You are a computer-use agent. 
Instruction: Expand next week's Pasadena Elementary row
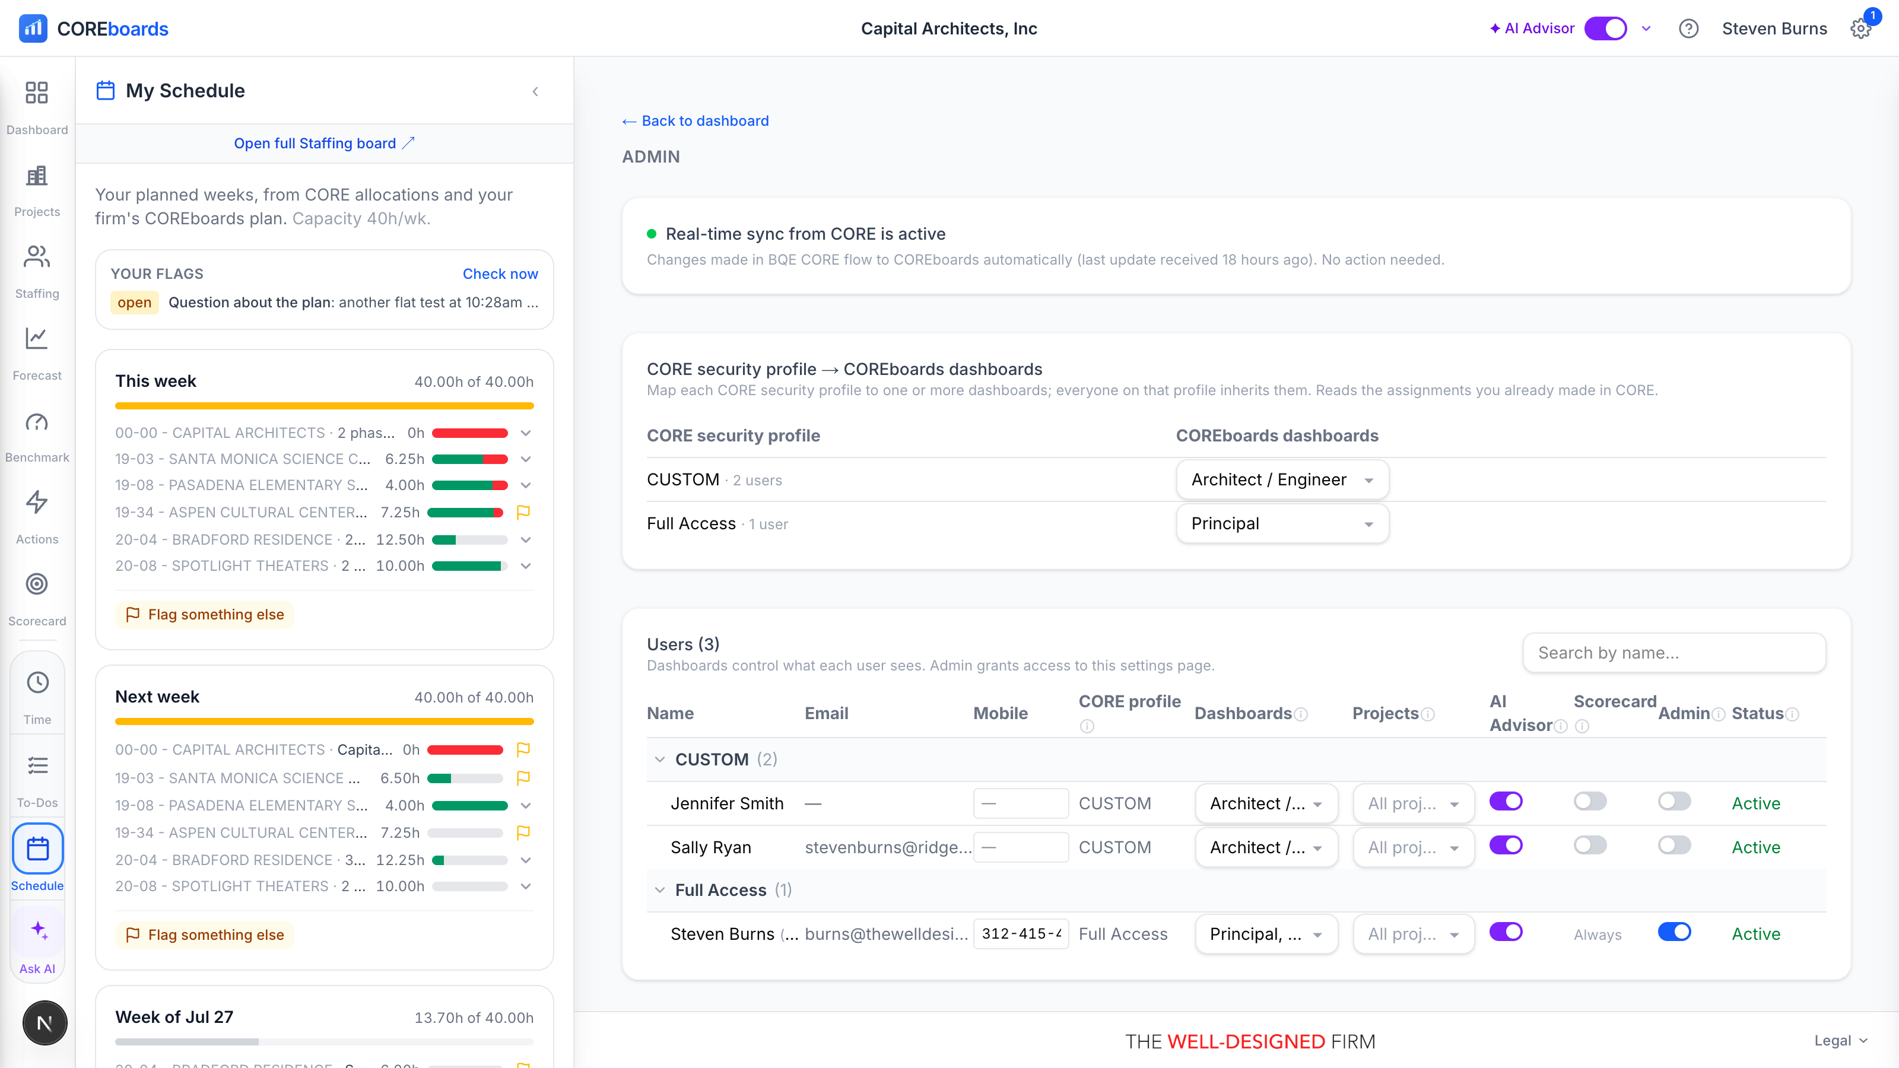tap(526, 806)
